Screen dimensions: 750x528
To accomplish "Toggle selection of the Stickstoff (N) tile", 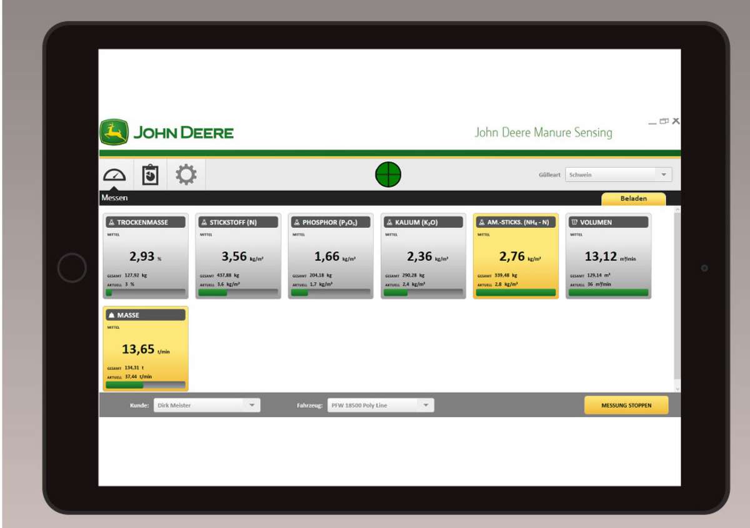I will point(238,257).
